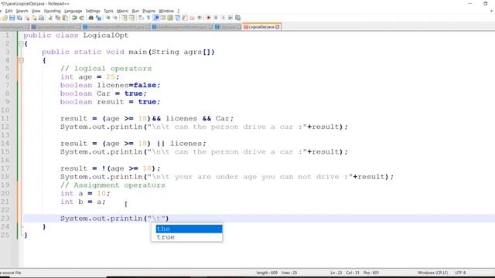Viewport: 495px width, 278px height.
Task: Copy the selection with the Copy icon
Action: tap(58, 18)
